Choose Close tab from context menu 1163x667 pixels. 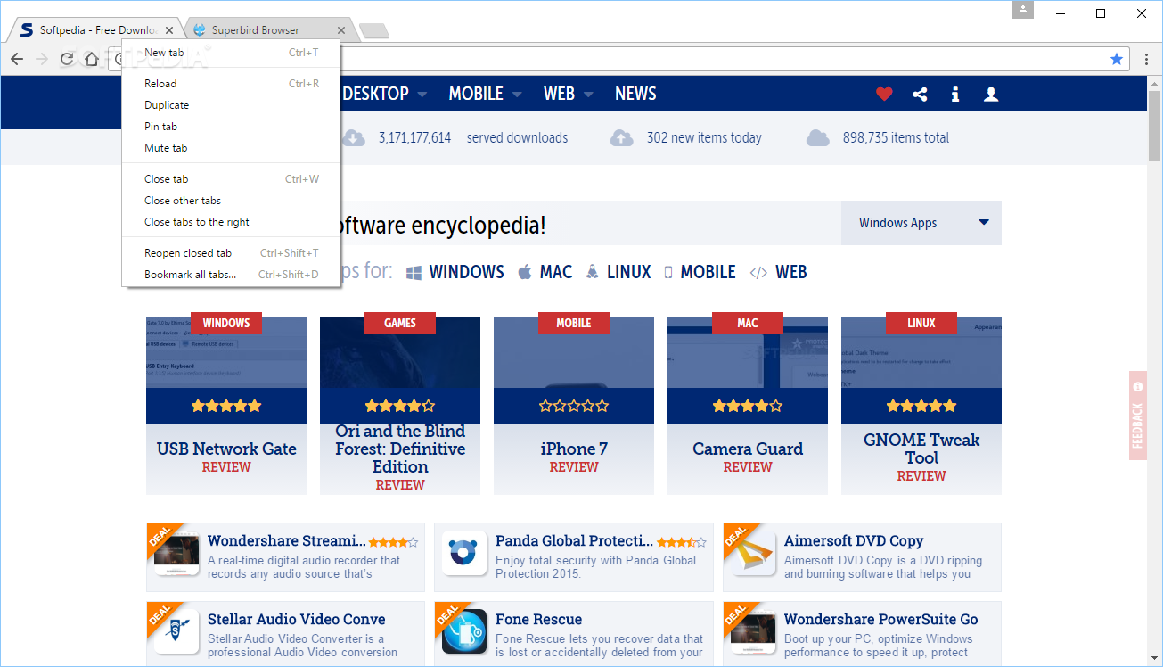[x=231, y=179]
